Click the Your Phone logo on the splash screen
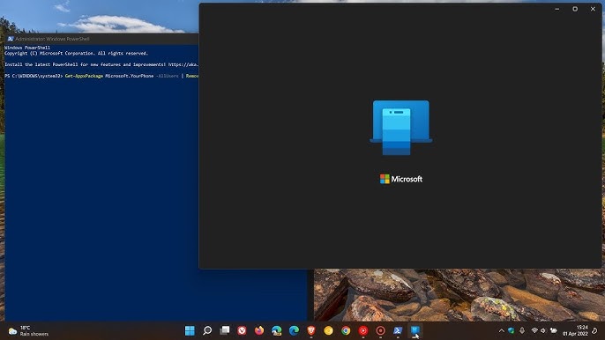605x340 pixels. (x=401, y=128)
